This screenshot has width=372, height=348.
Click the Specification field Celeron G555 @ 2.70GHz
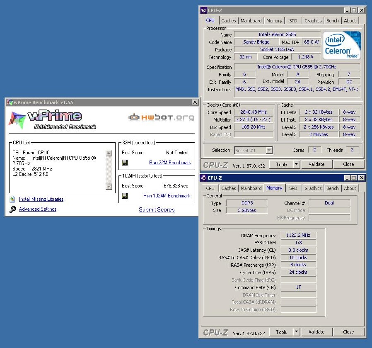297,67
